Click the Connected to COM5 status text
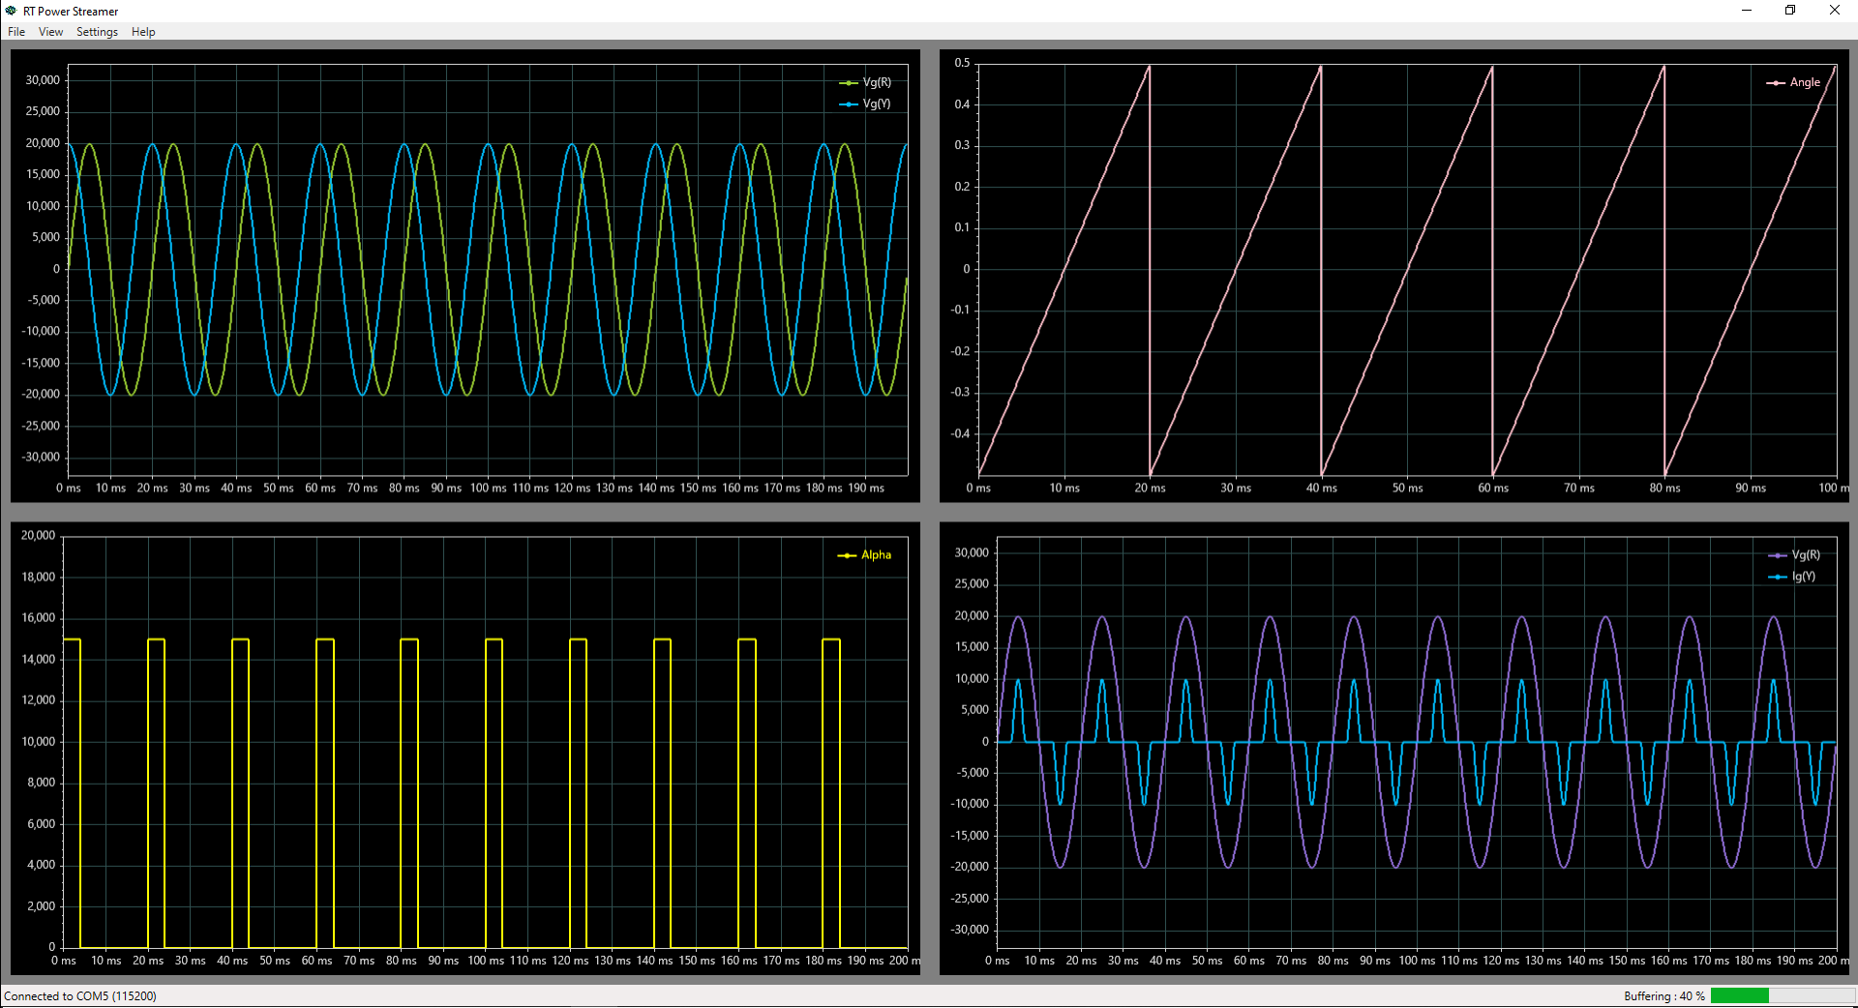 (x=80, y=995)
